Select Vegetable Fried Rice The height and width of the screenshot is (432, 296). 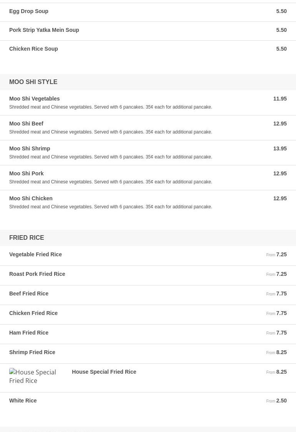[x=35, y=254]
